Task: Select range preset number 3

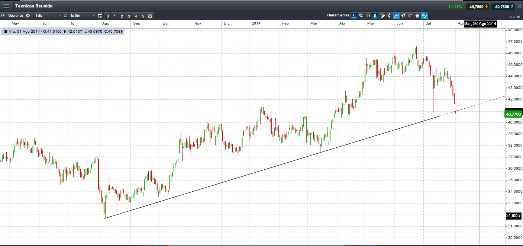Action: (129, 16)
